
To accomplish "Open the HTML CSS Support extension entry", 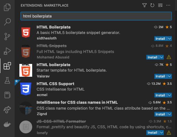I will click(x=96, y=89).
